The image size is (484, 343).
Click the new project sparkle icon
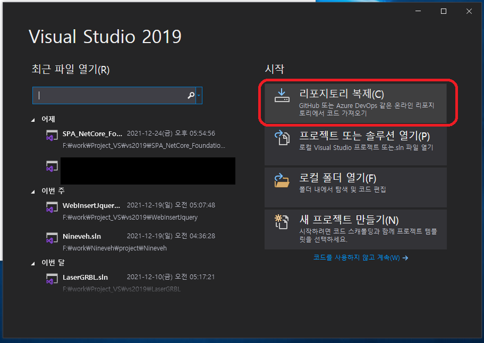point(282,222)
